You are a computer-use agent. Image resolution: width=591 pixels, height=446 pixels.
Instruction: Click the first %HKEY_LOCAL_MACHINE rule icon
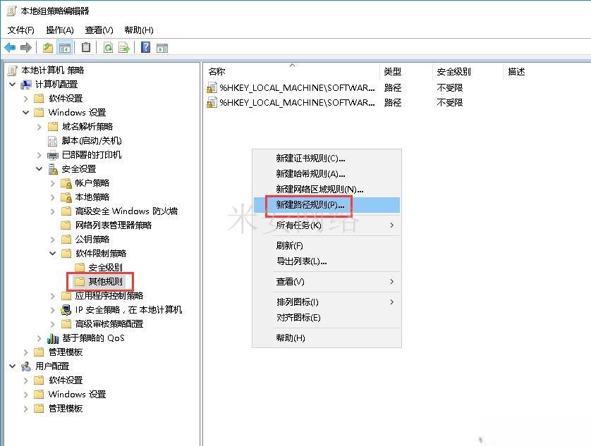pyautogui.click(x=212, y=87)
